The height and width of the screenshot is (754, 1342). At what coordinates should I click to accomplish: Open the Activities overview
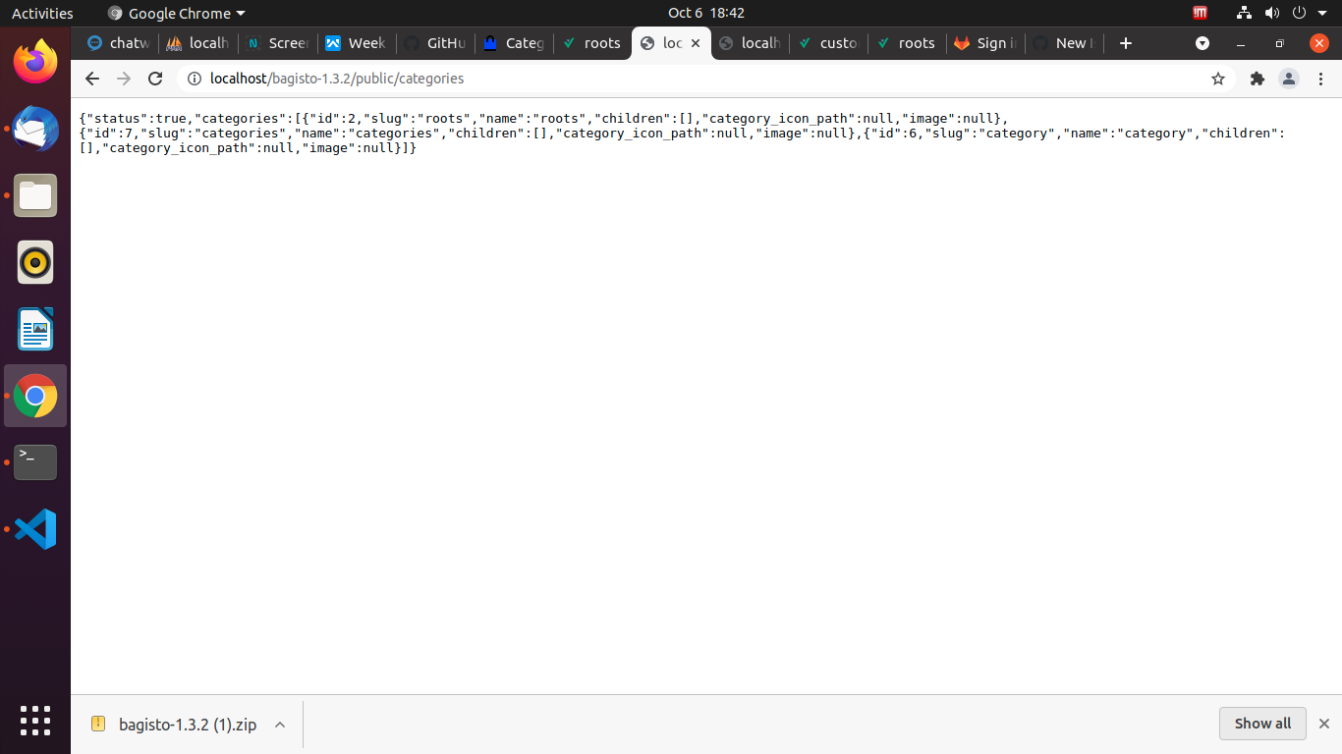click(x=42, y=13)
